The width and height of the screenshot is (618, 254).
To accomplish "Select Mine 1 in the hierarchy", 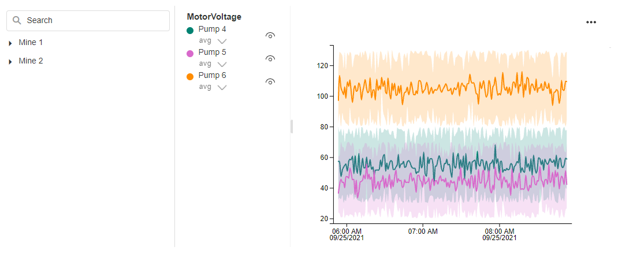I will [x=31, y=43].
